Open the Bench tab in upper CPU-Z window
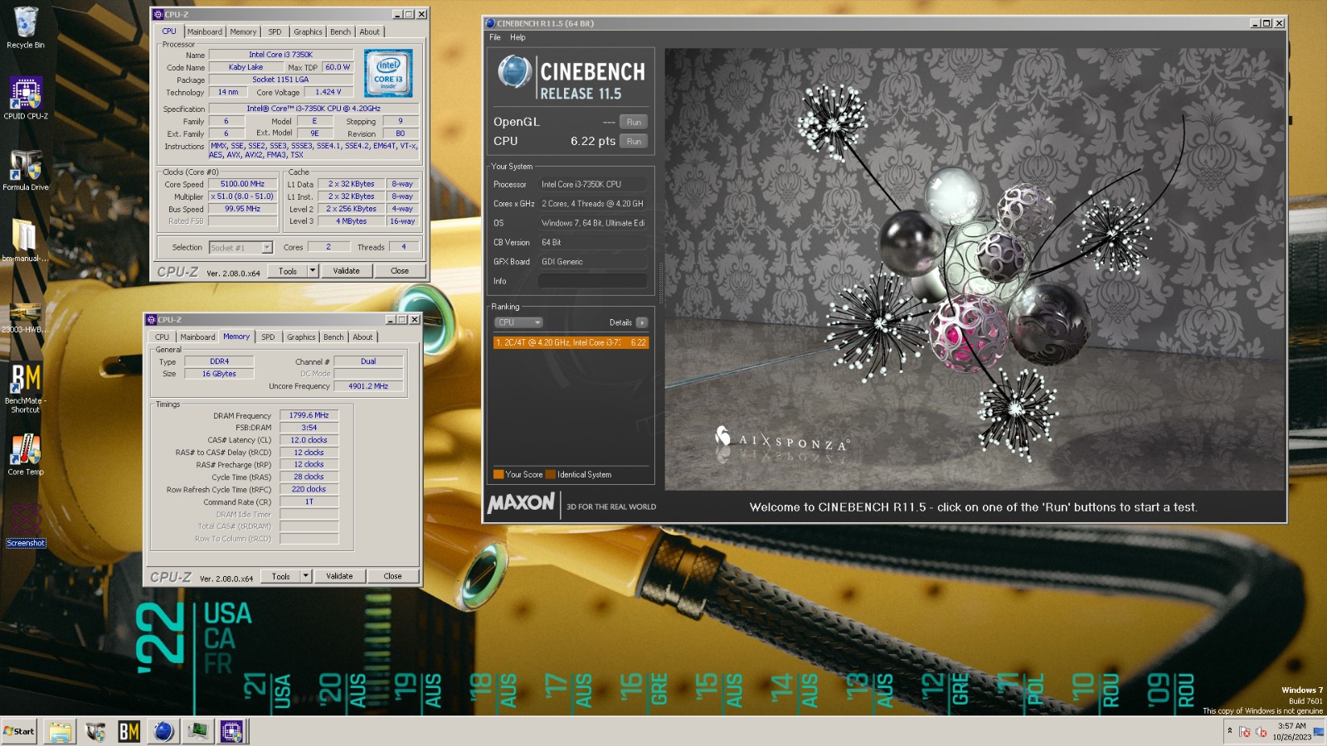The image size is (1327, 746). click(x=340, y=31)
